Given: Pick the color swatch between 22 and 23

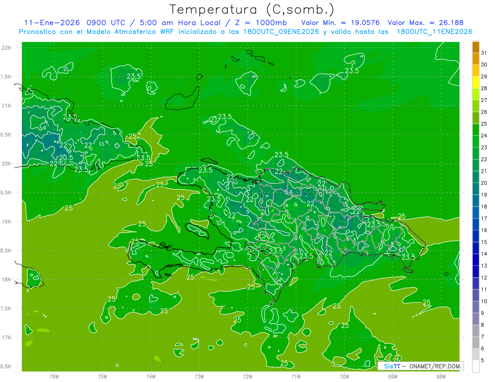Looking at the screenshot, I should [x=476, y=154].
